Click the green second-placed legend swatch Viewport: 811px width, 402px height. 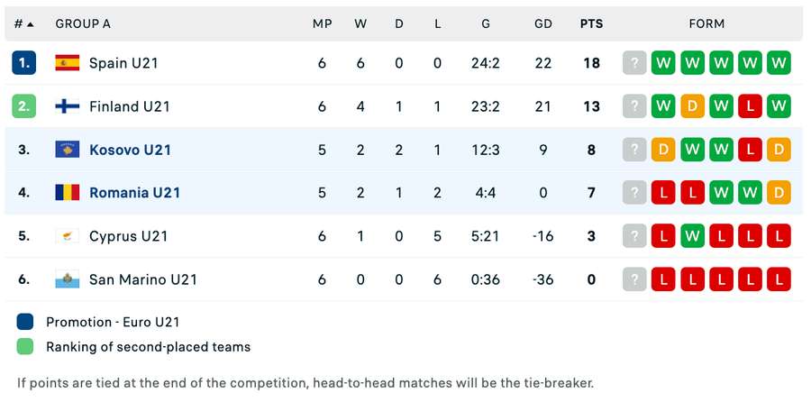click(x=25, y=347)
